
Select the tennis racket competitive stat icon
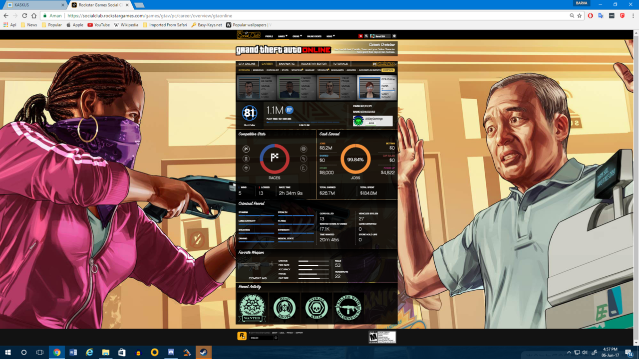pos(304,159)
